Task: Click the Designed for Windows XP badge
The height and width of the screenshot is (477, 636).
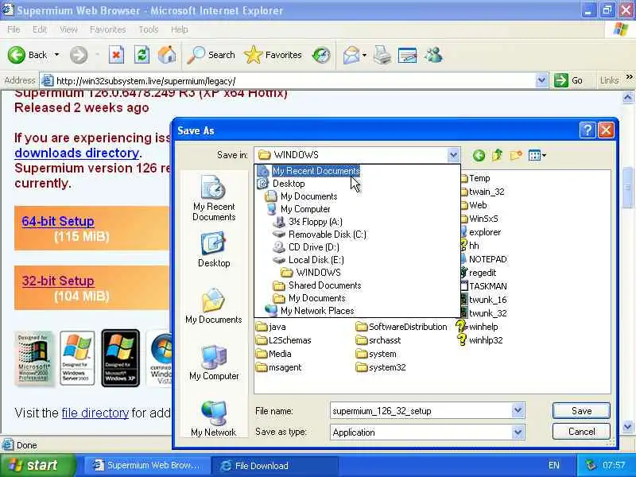Action: 121,359
